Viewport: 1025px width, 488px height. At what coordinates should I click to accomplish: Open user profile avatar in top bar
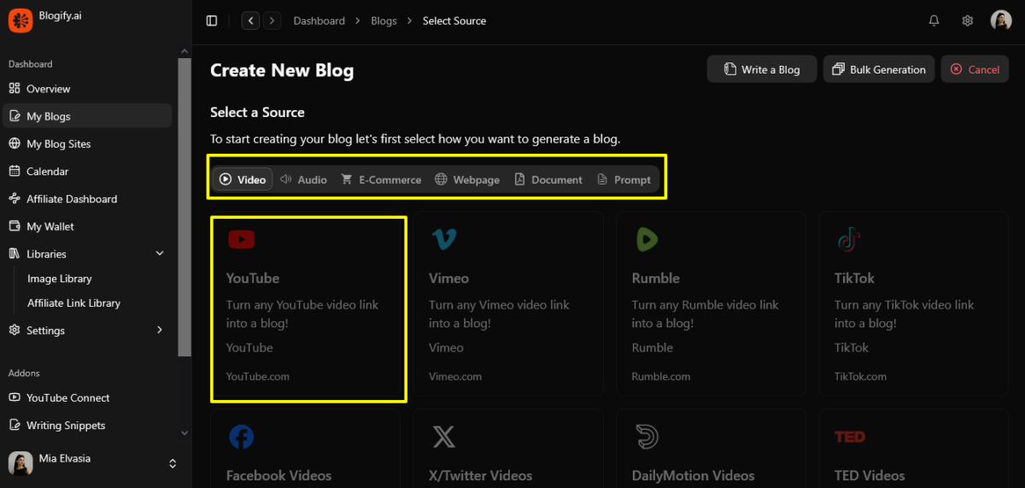[1001, 21]
